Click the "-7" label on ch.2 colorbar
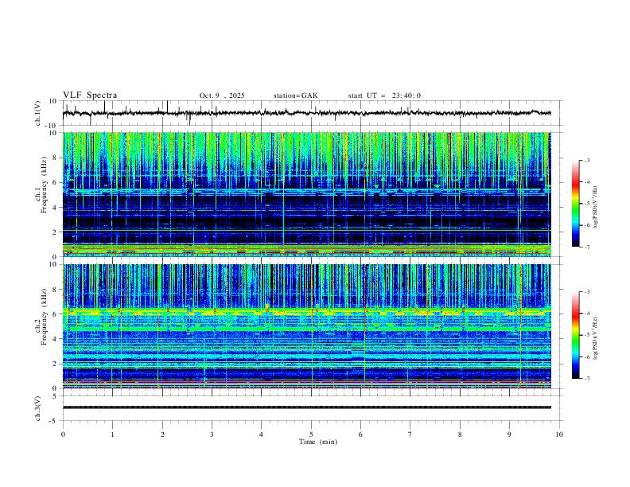The width and height of the screenshot is (630, 487). 586,378
